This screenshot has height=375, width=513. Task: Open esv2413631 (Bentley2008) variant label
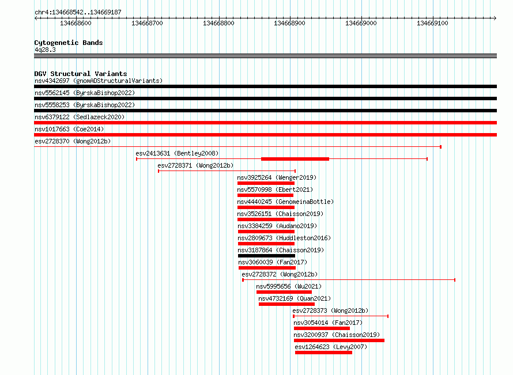177,153
